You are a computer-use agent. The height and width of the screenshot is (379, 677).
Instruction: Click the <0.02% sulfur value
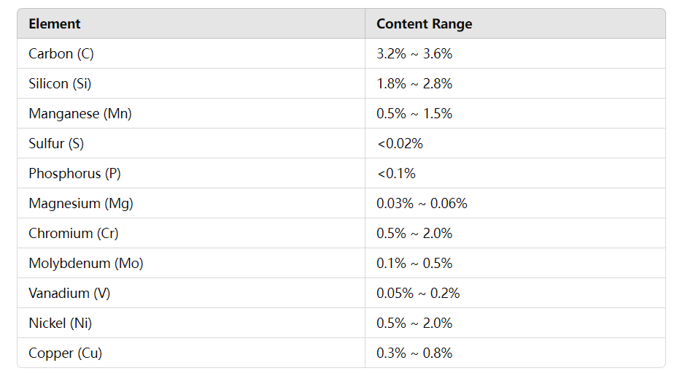tap(400, 143)
